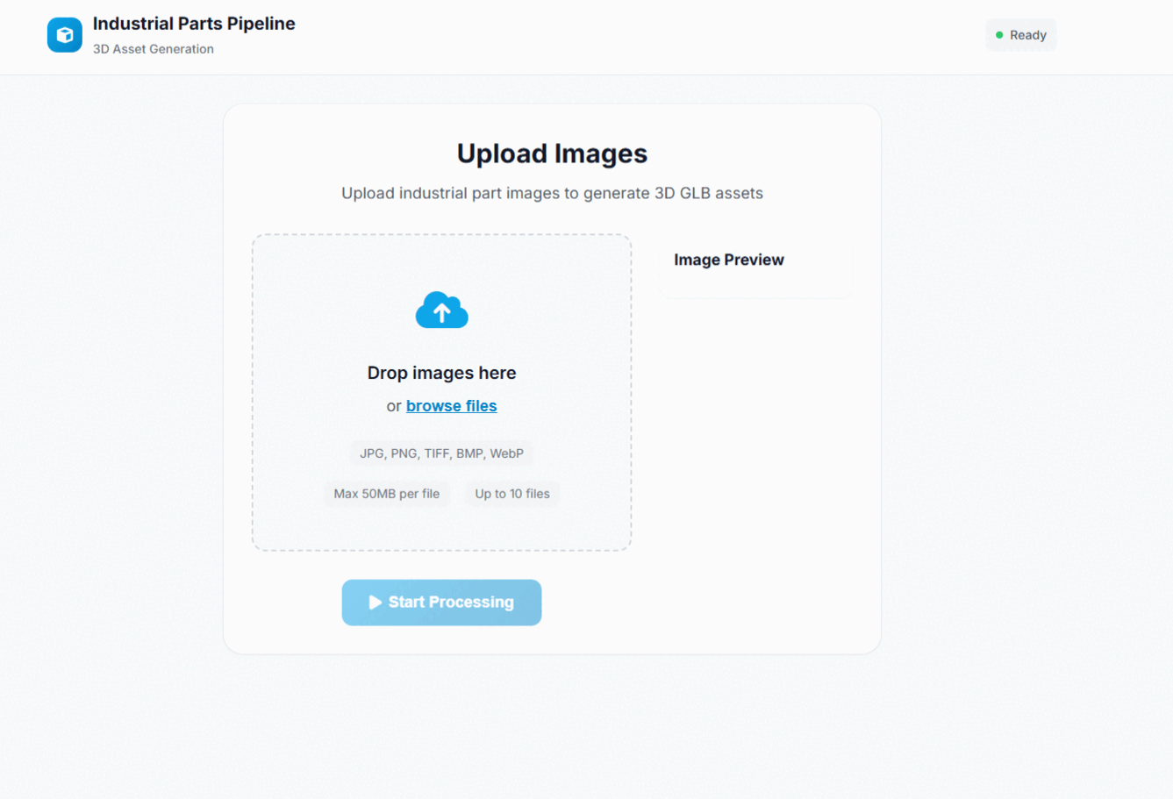Click the Max 50MB per file chip
The image size is (1173, 799).
click(386, 494)
